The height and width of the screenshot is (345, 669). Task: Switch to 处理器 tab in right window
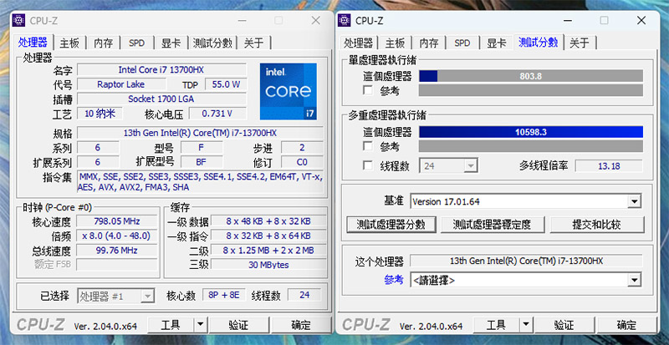359,43
